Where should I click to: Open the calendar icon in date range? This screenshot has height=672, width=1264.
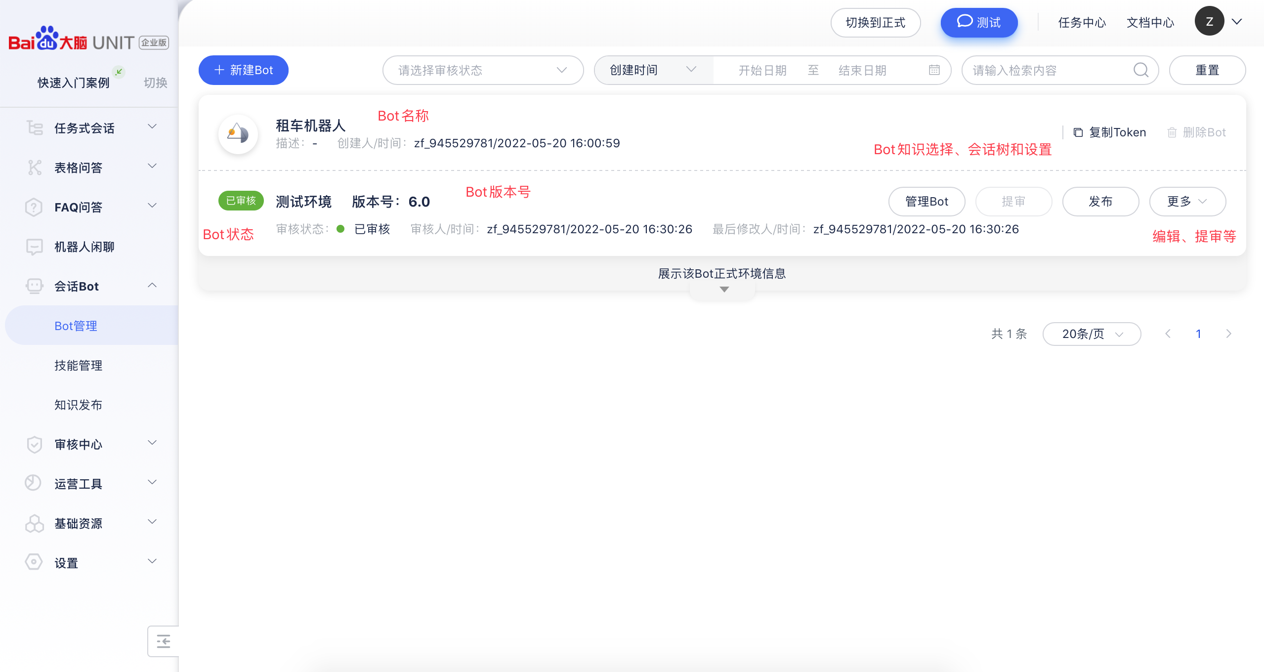[x=934, y=70]
